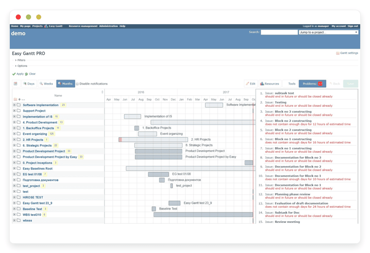Click the 2. HR Projects Gantt bar
Image resolution: width=370 pixels, height=253 pixels.
(x=153, y=139)
